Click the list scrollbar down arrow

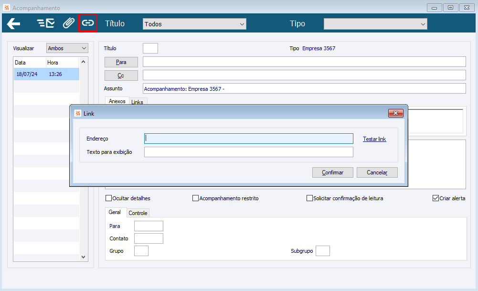[84, 257]
